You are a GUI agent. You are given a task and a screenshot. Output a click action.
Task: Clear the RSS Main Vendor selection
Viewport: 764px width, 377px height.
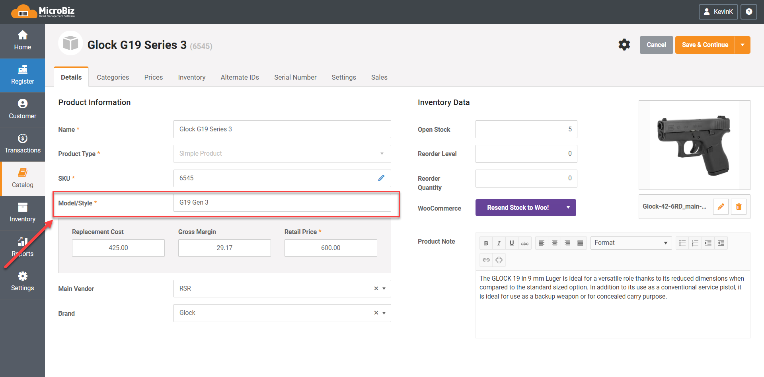[x=376, y=289]
